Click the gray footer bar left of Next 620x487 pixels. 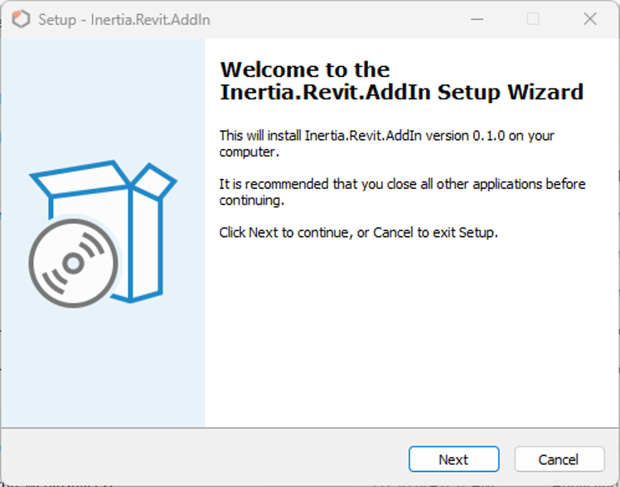[204, 458]
